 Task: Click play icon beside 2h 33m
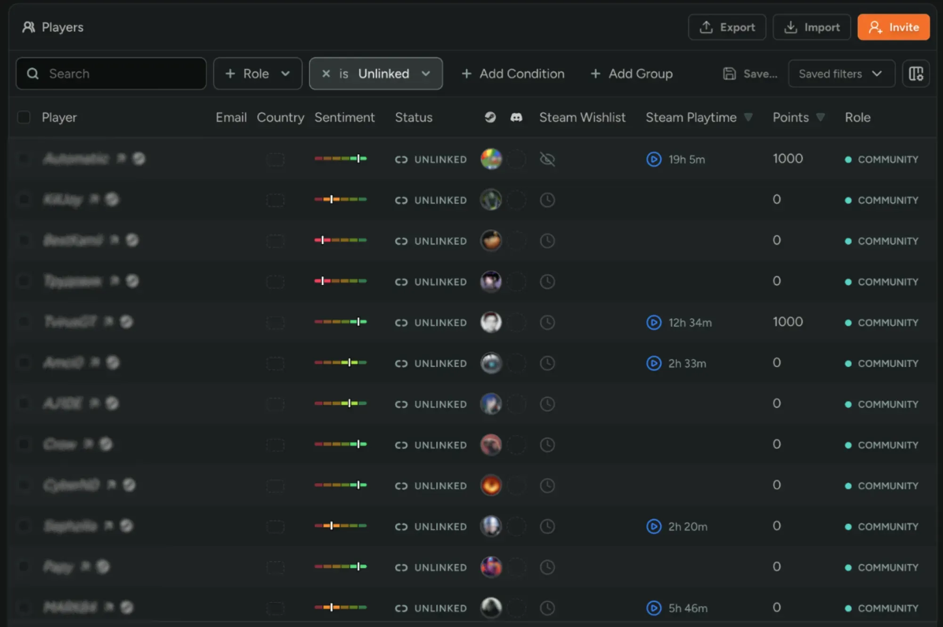[x=654, y=363]
